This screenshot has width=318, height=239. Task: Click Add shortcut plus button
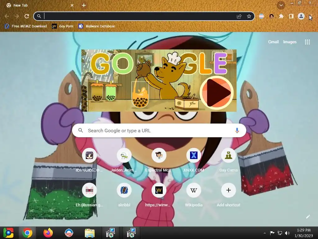pos(228,190)
